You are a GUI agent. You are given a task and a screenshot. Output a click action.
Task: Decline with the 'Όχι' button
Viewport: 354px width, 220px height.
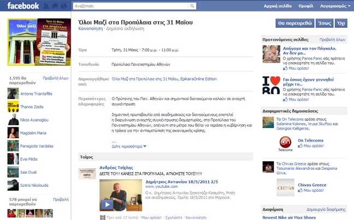341,23
